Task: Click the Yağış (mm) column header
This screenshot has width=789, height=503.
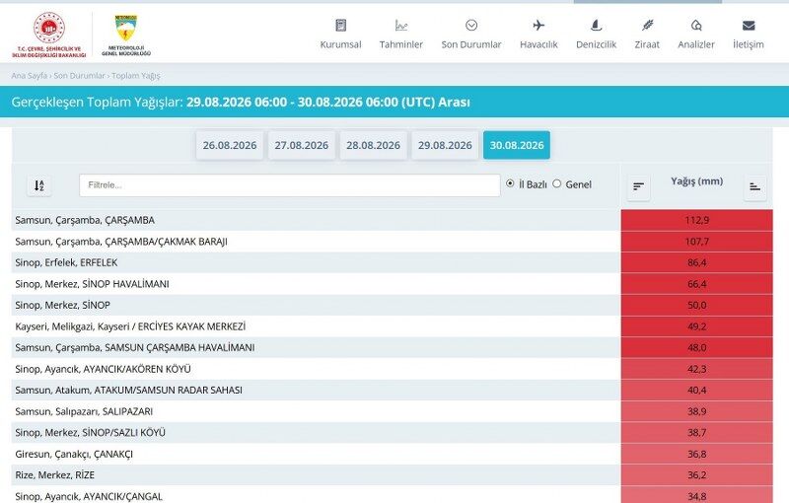Action: [x=696, y=181]
